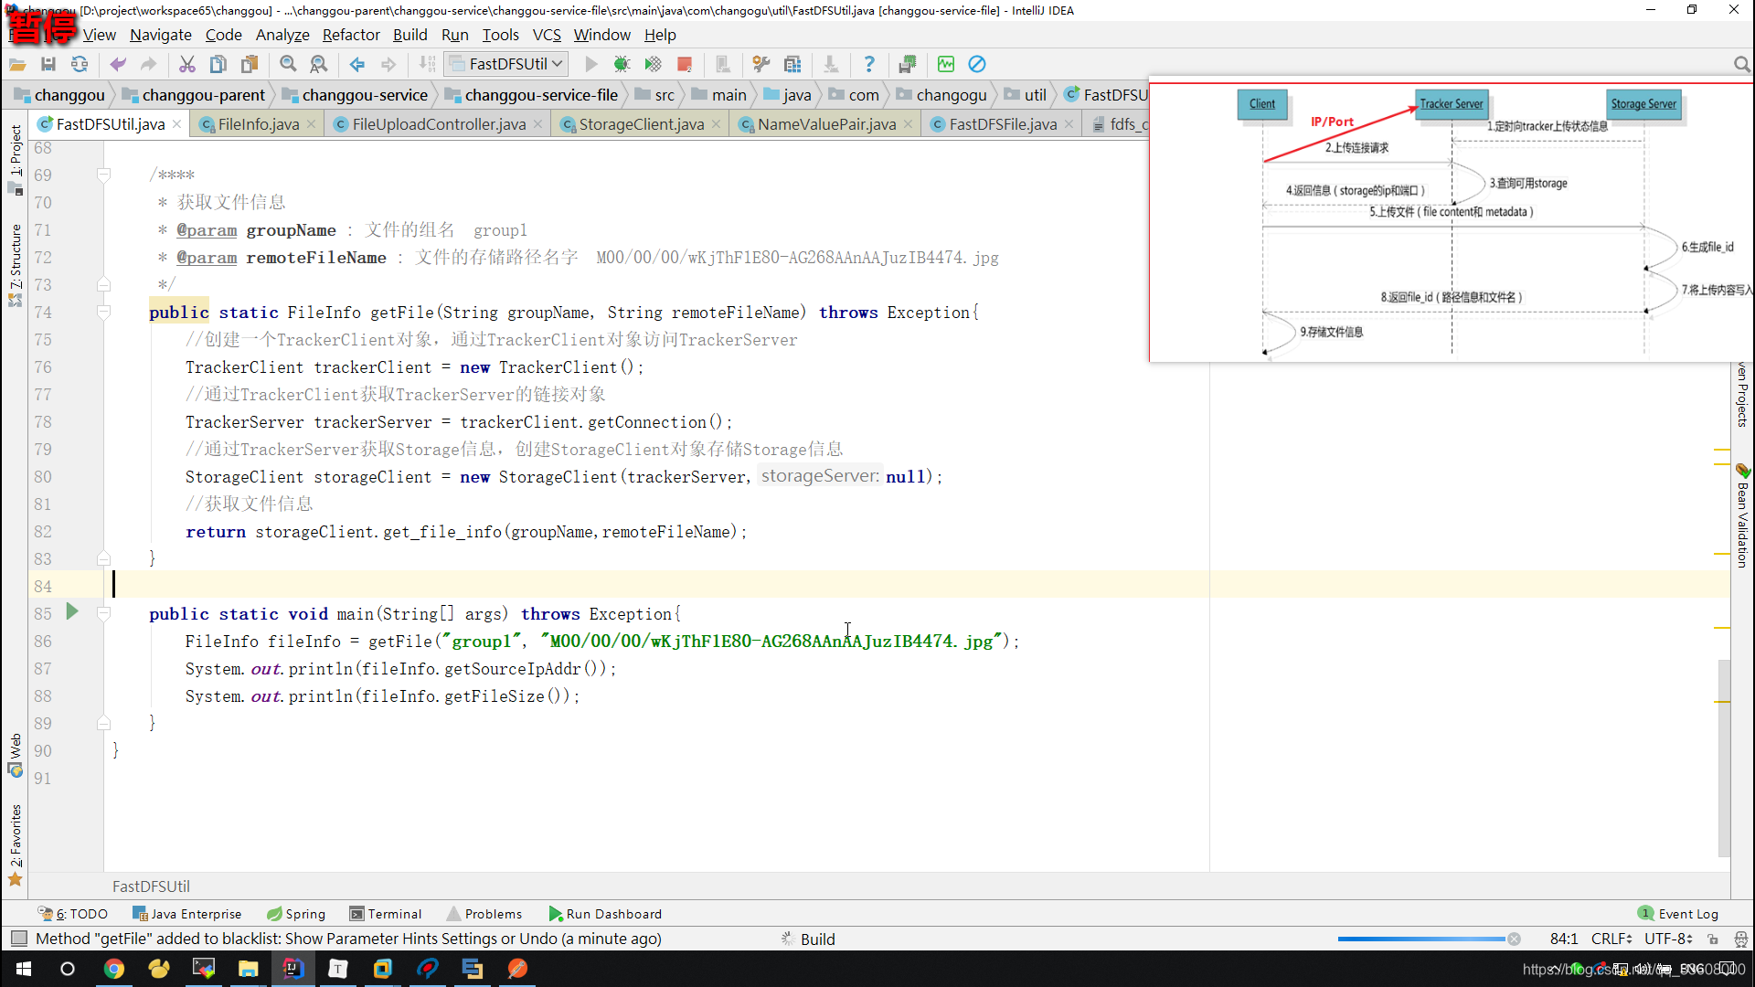Click the blue circle-slash toolbar icon
The image size is (1755, 987).
click(x=977, y=64)
